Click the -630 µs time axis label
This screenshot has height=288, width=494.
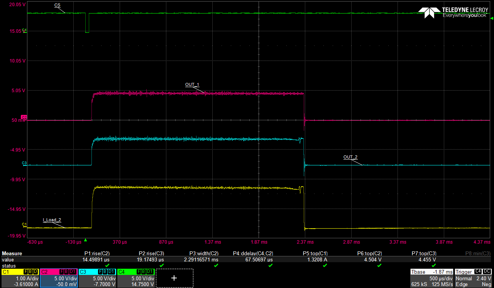[x=35, y=242]
